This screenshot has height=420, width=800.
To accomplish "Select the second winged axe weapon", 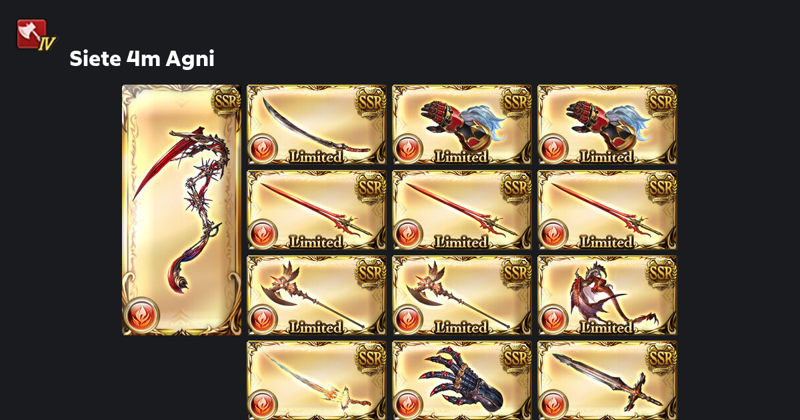I will tap(462, 295).
